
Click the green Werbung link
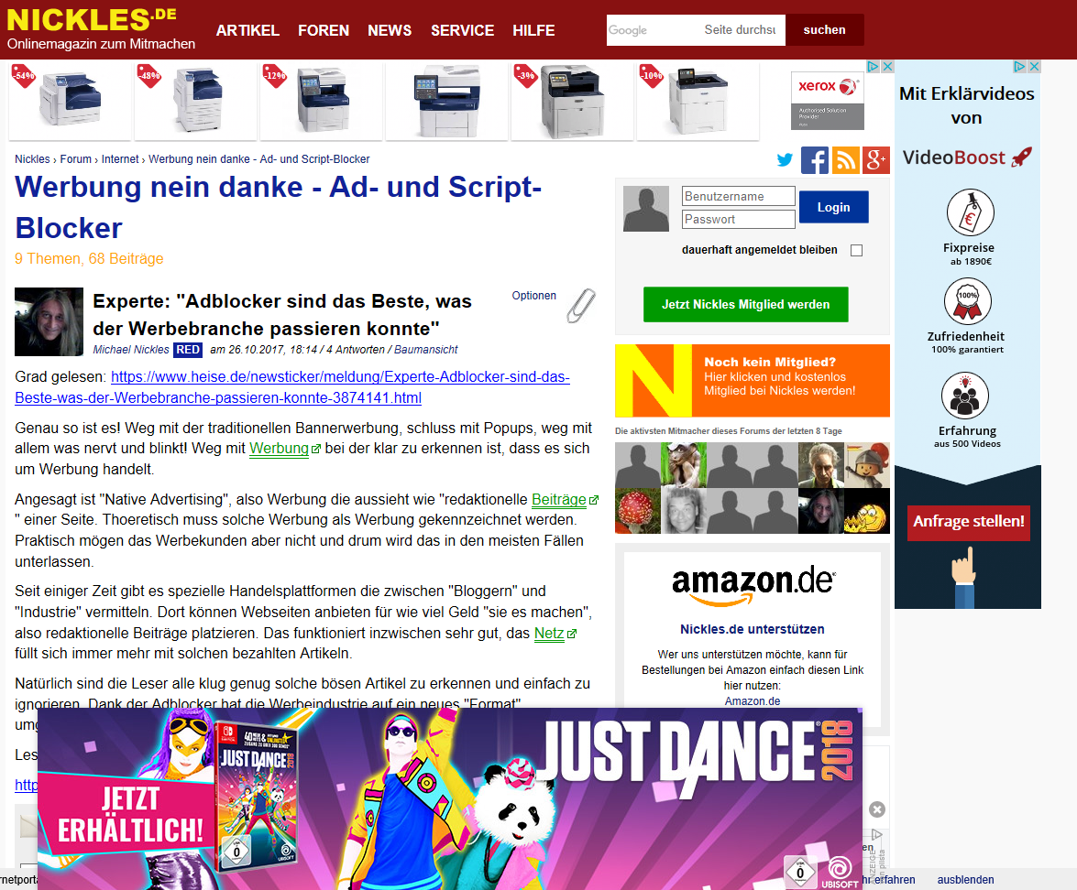pyautogui.click(x=279, y=449)
